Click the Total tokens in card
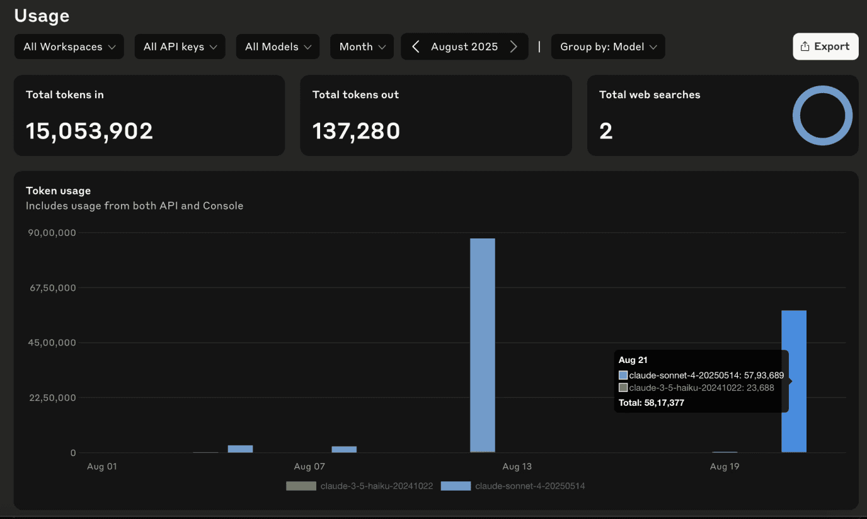Viewport: 867px width, 519px height. (x=149, y=115)
